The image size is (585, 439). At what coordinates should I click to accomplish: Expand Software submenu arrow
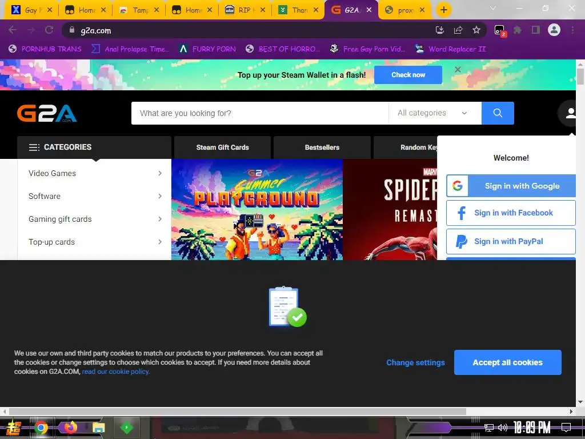point(160,196)
